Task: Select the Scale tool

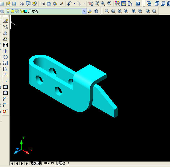Action: pyautogui.click(x=5, y=63)
